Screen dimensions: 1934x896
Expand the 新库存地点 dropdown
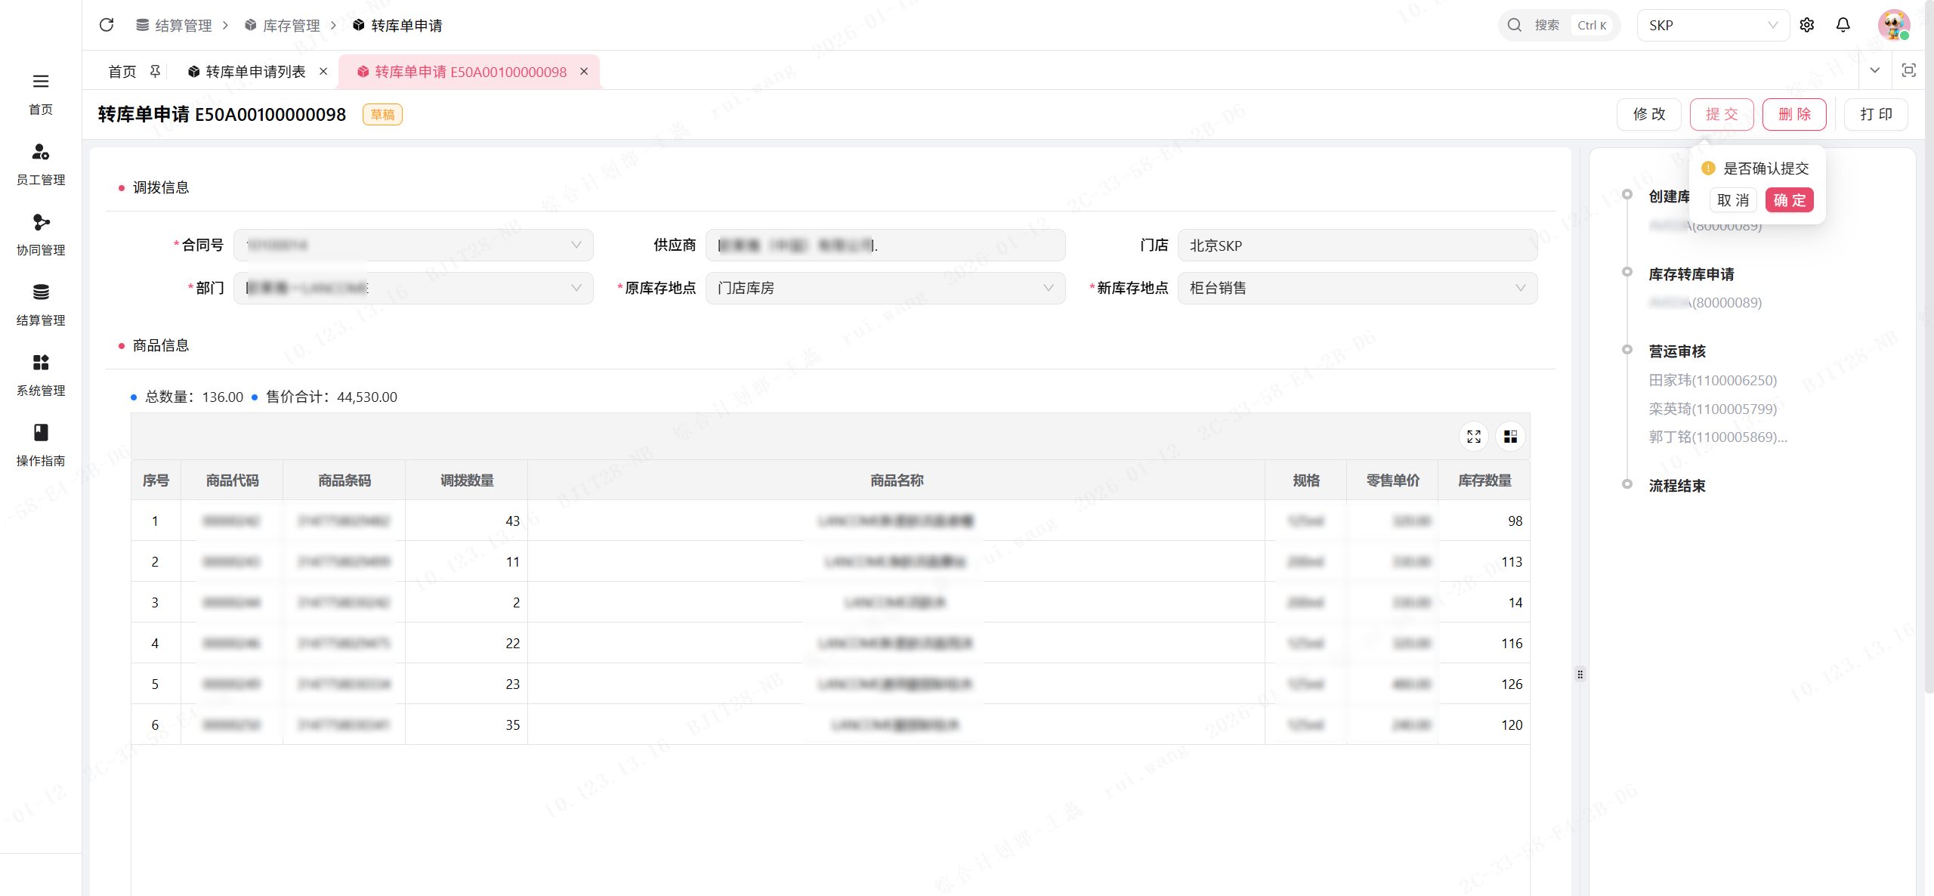coord(1357,288)
